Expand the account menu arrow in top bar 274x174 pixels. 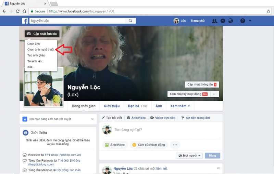tap(250, 21)
